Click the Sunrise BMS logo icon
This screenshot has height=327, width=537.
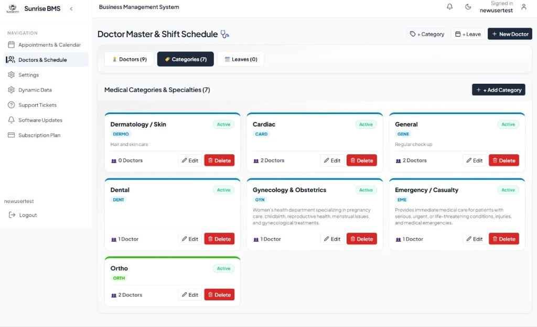[x=13, y=8]
